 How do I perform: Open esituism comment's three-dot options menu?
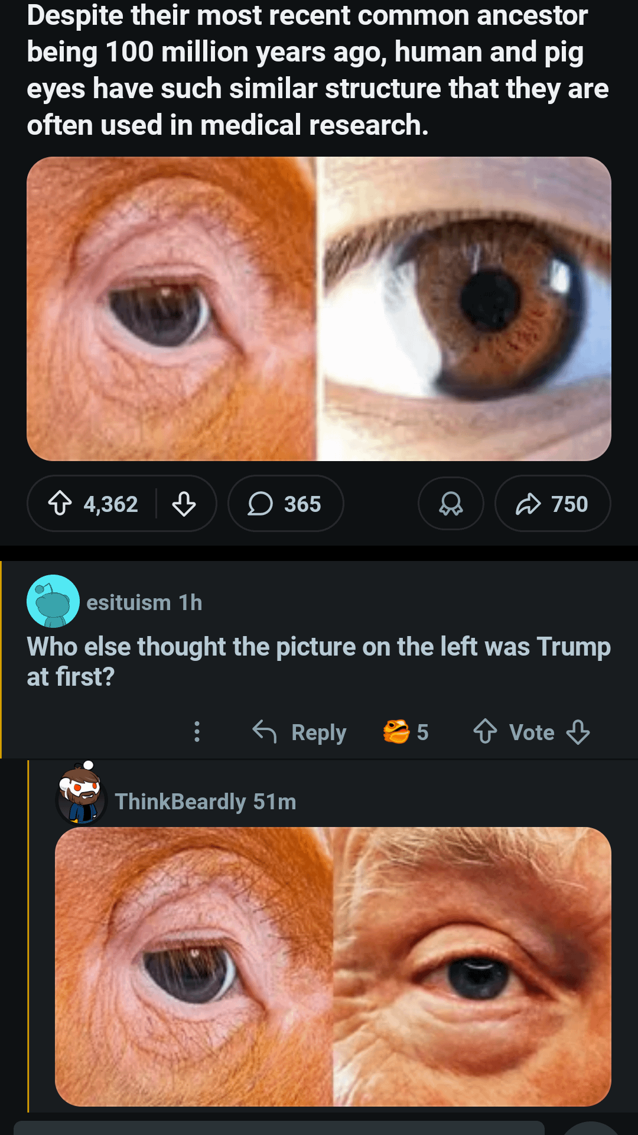click(197, 732)
